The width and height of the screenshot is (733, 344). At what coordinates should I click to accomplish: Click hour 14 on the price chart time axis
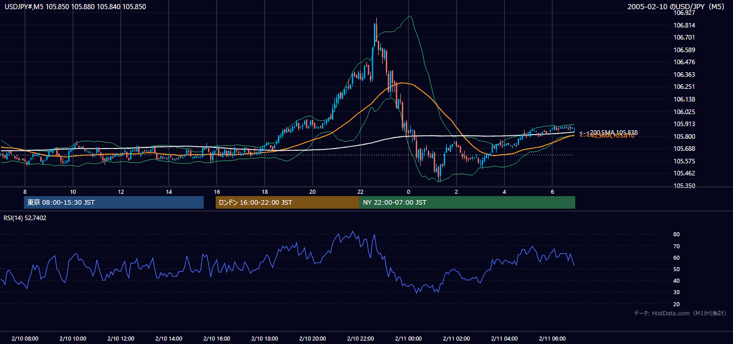169,191
